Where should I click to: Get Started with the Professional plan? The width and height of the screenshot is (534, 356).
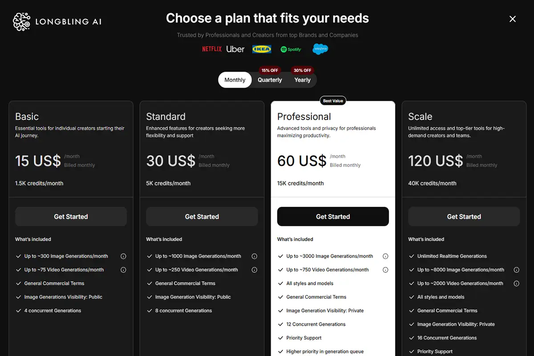[333, 217]
